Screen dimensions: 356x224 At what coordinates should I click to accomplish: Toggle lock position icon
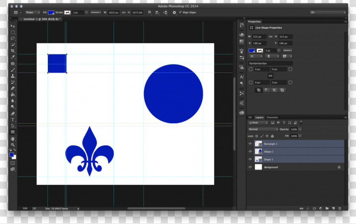267,136
